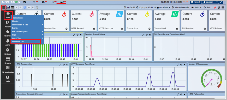Click the up-down sort arrows icon
Viewport: 227px width, 100px height.
37,7
